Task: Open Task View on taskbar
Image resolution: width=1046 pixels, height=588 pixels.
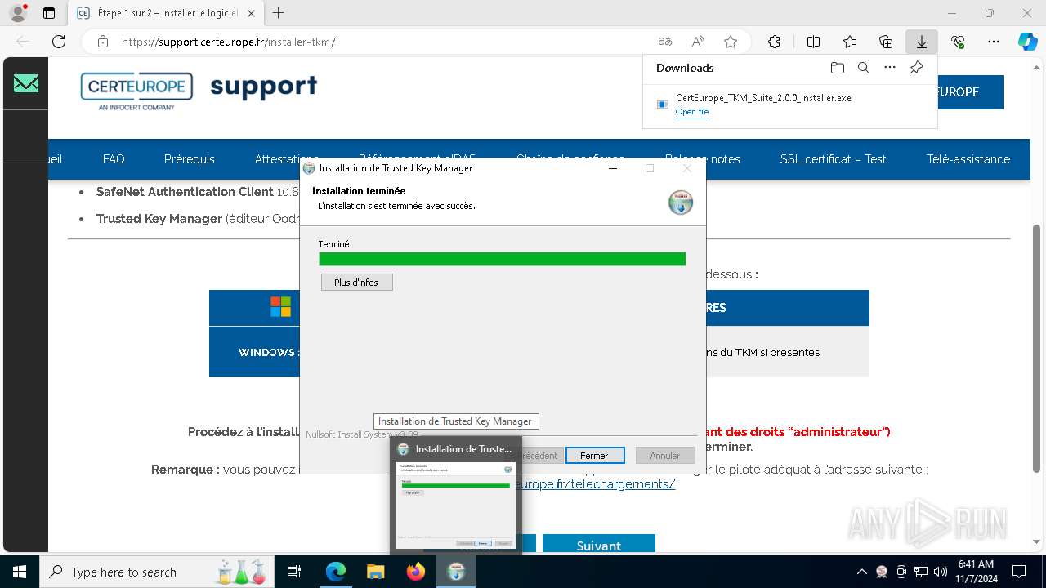Action: [x=294, y=572]
